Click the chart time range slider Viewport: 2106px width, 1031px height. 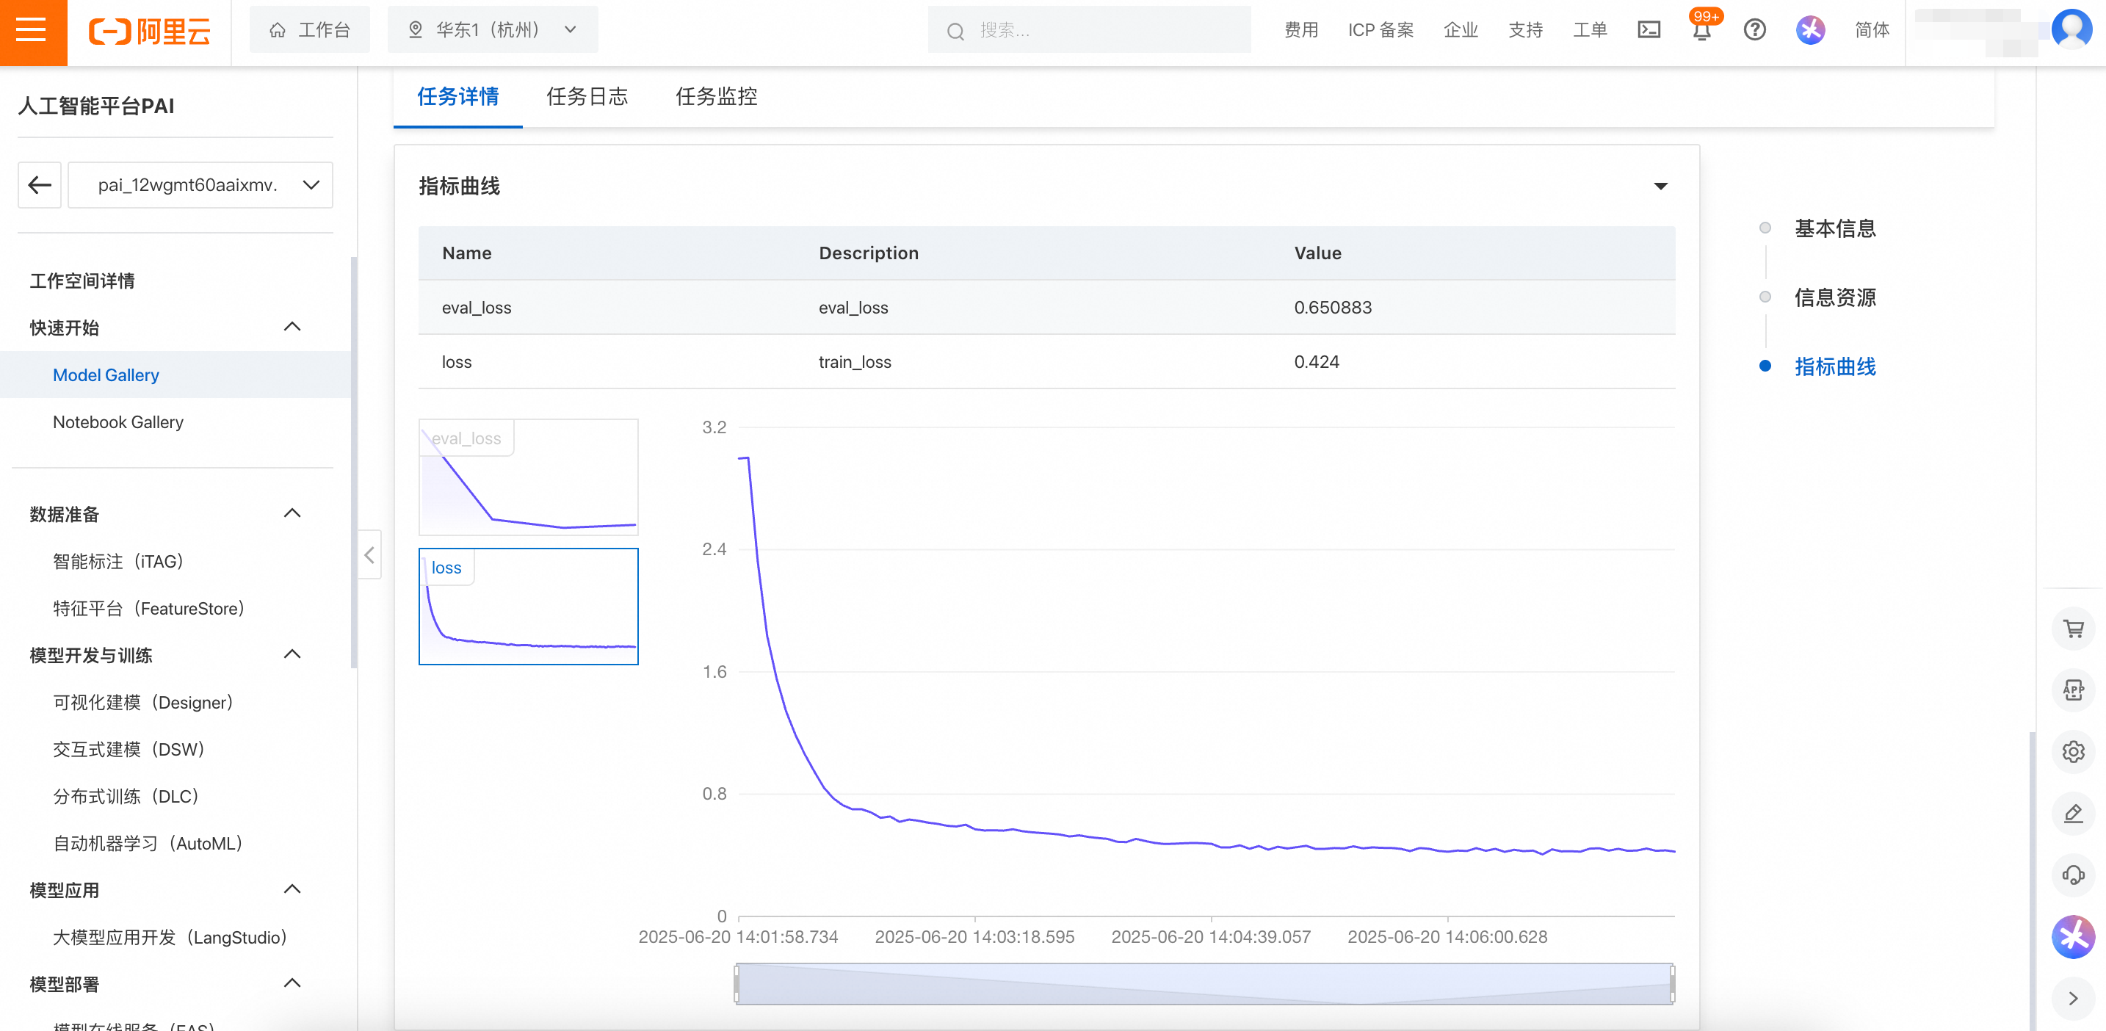tap(1204, 983)
